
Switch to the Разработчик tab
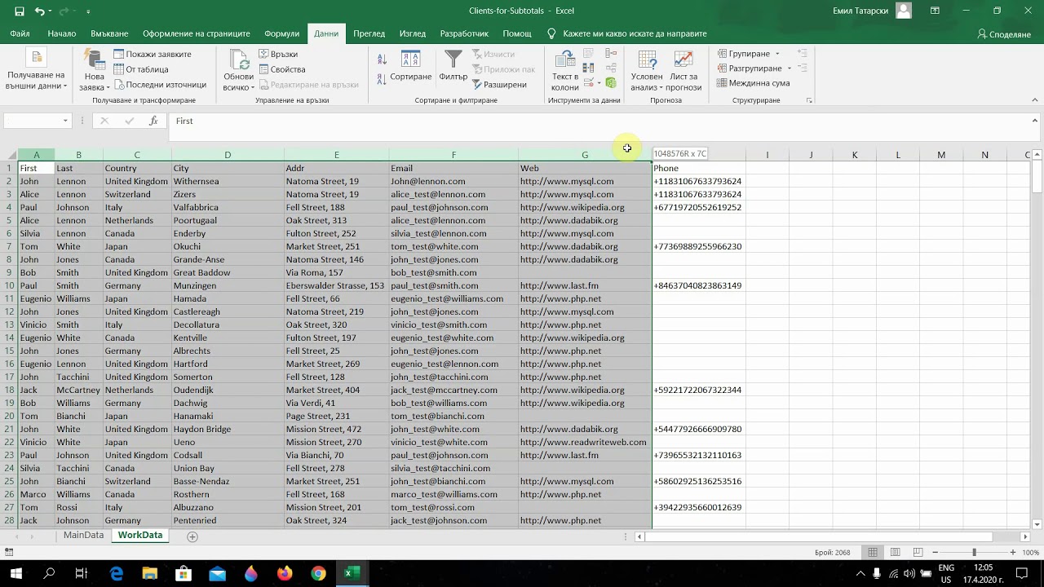pyautogui.click(x=464, y=33)
